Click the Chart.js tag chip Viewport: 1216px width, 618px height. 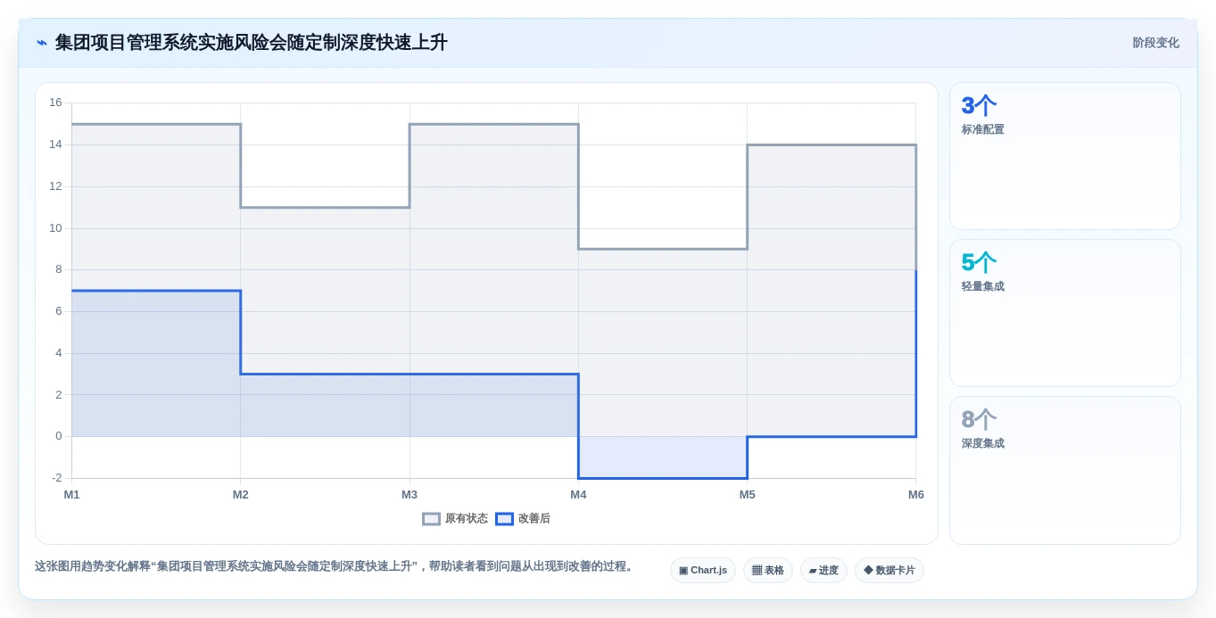click(x=703, y=571)
